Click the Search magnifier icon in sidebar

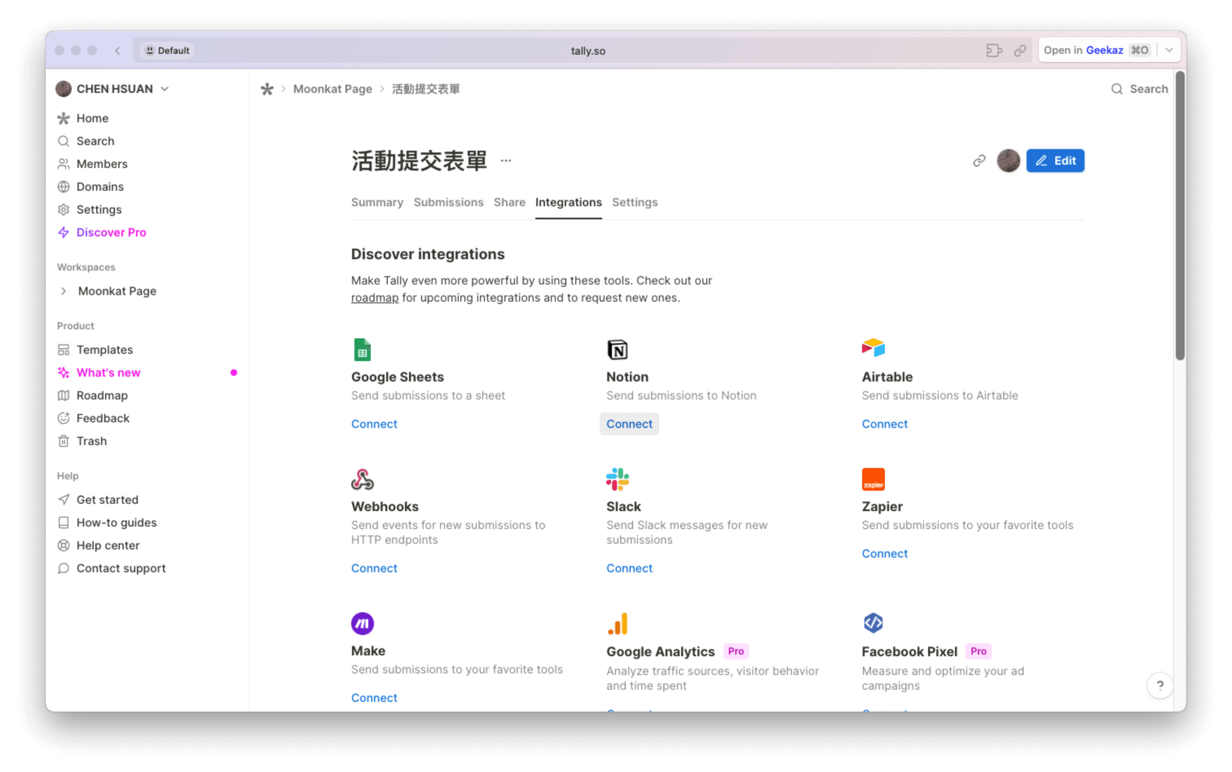click(63, 141)
